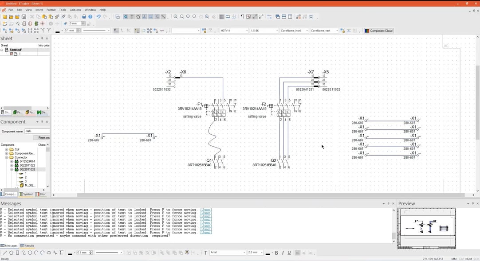The image size is (480, 261).
Task: Click the Undo arrow icon
Action: click(98, 17)
